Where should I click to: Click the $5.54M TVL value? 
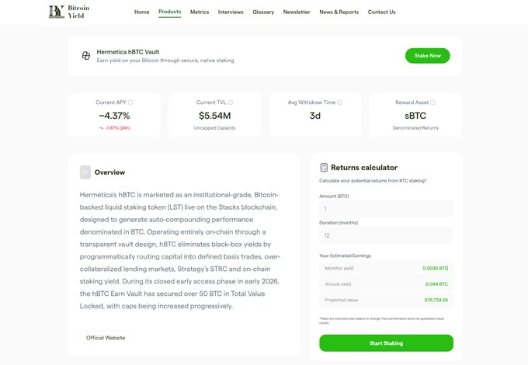point(215,116)
